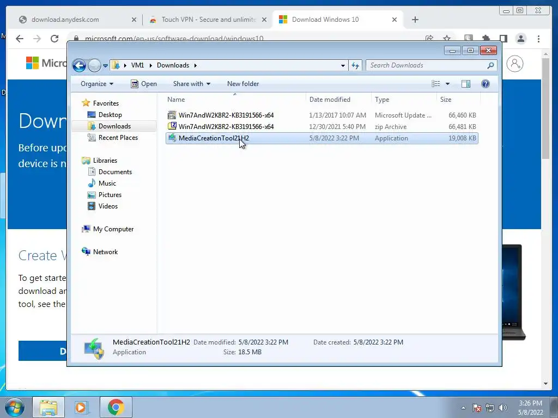Screen dimensions: 558x418
Task: Click the Chrome page vertical scrollbar
Action: pos(545,108)
